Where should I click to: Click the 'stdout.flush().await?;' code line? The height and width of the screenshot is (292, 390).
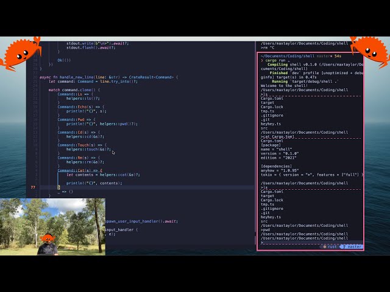pyautogui.click(x=91, y=47)
